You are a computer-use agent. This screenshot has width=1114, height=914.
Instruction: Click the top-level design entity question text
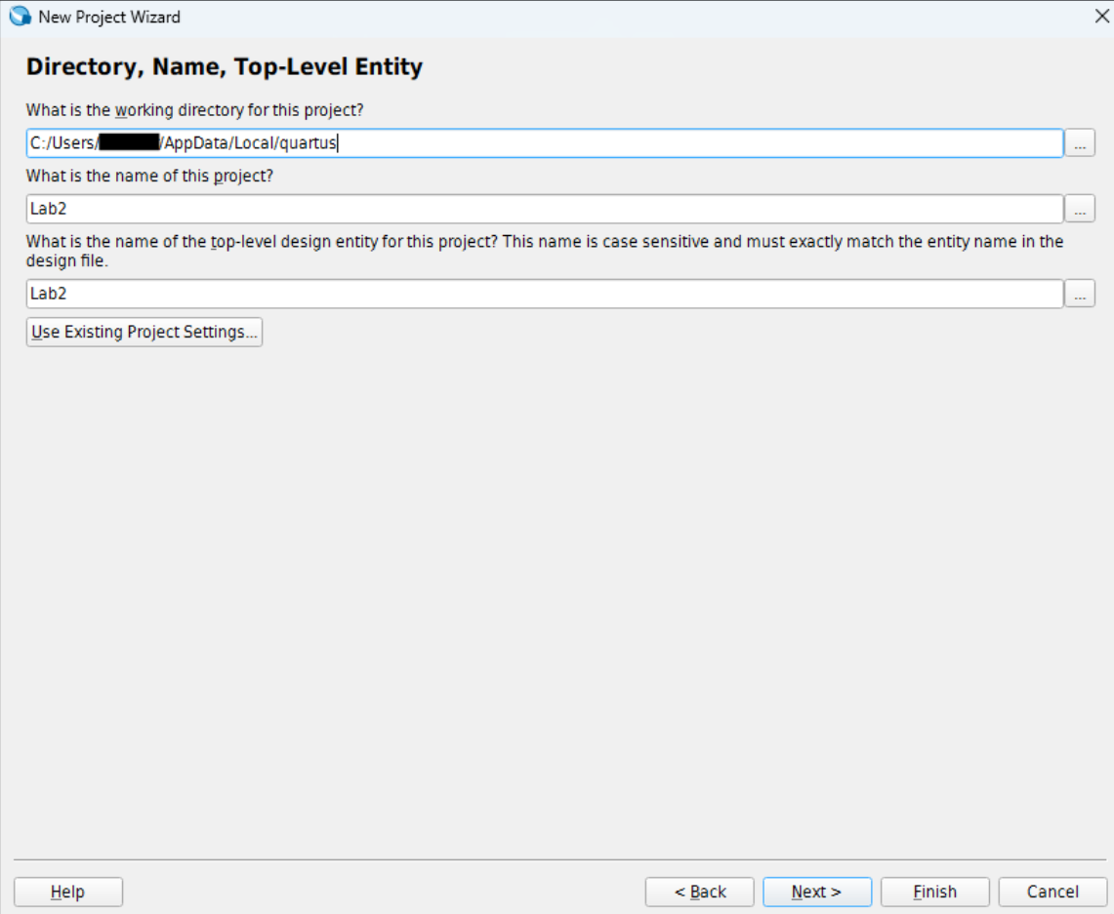(545, 252)
